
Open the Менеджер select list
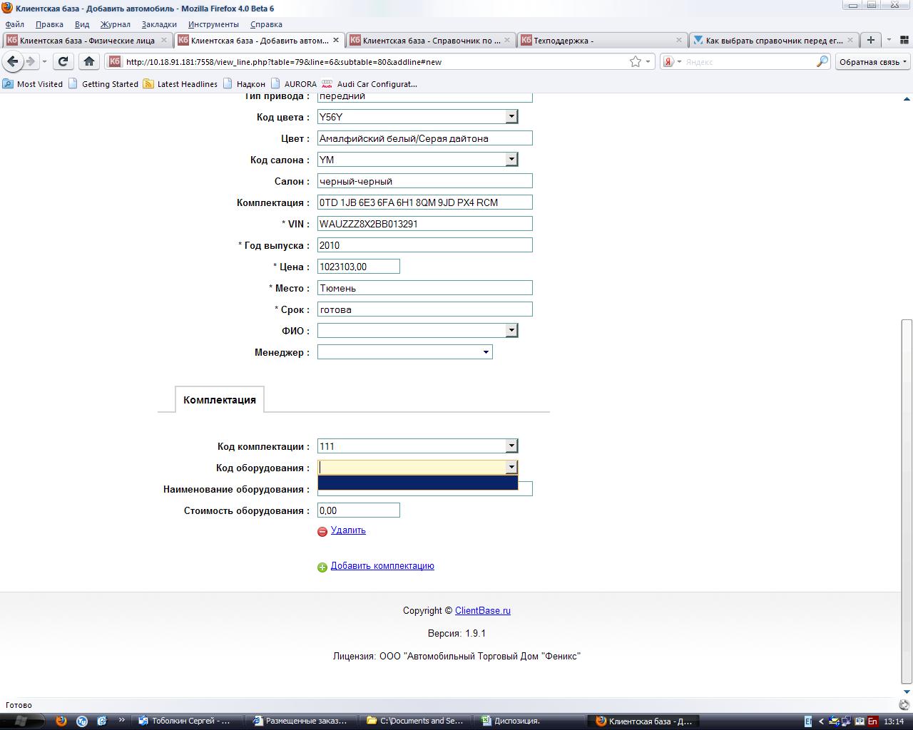[x=405, y=351]
